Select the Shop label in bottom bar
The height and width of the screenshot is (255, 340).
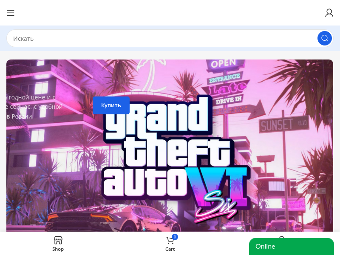point(58,249)
